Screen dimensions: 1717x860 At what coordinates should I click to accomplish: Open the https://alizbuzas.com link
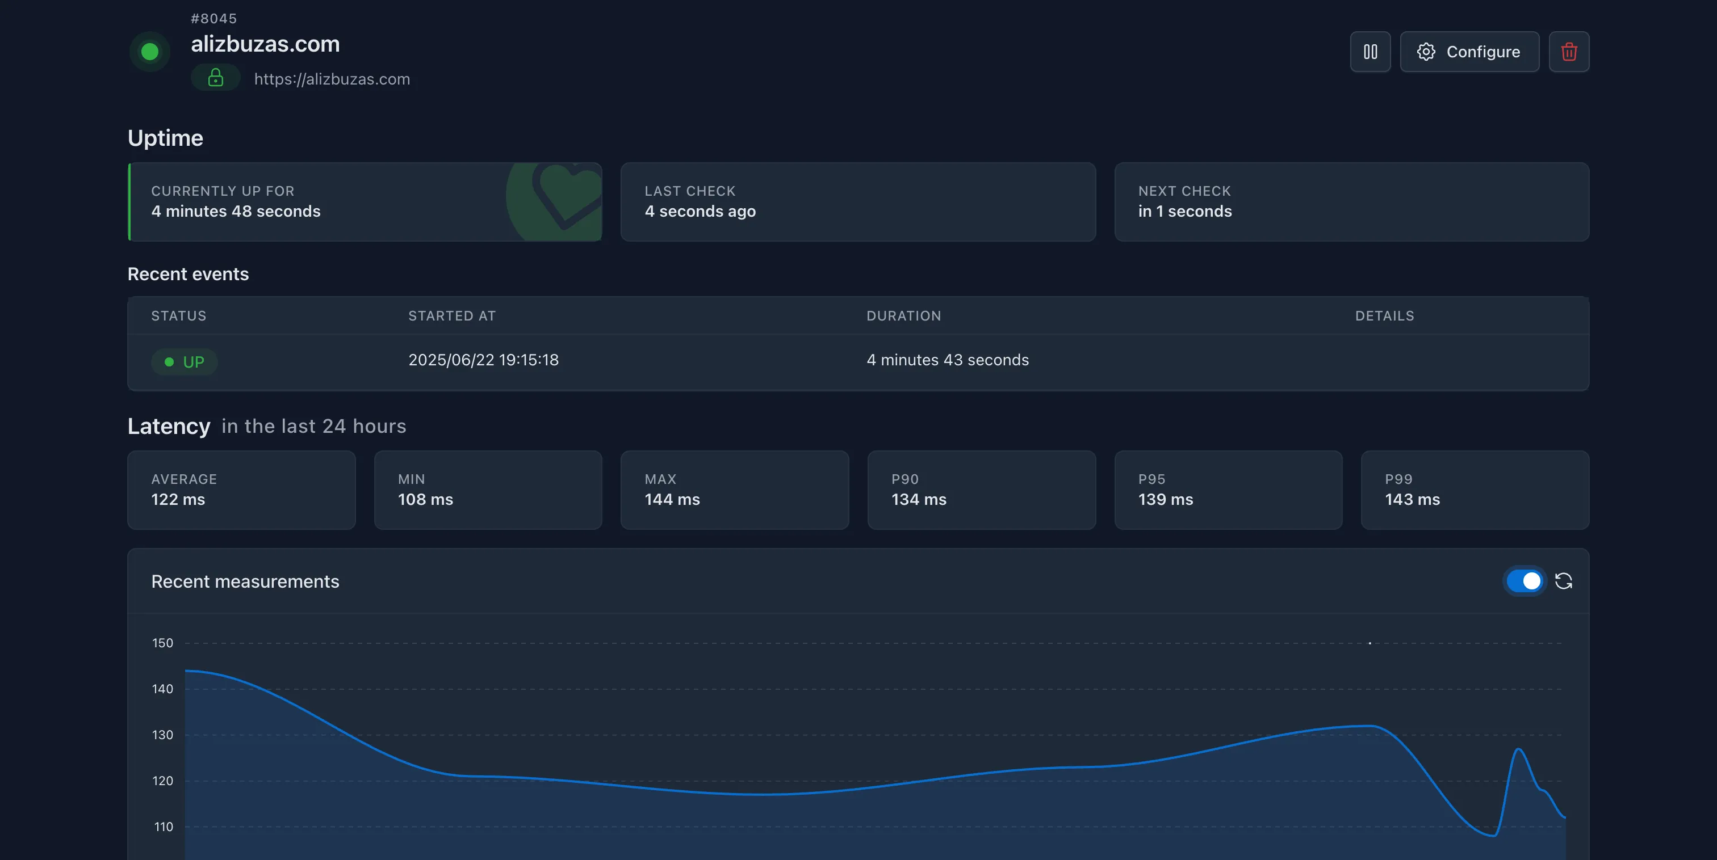click(x=332, y=79)
